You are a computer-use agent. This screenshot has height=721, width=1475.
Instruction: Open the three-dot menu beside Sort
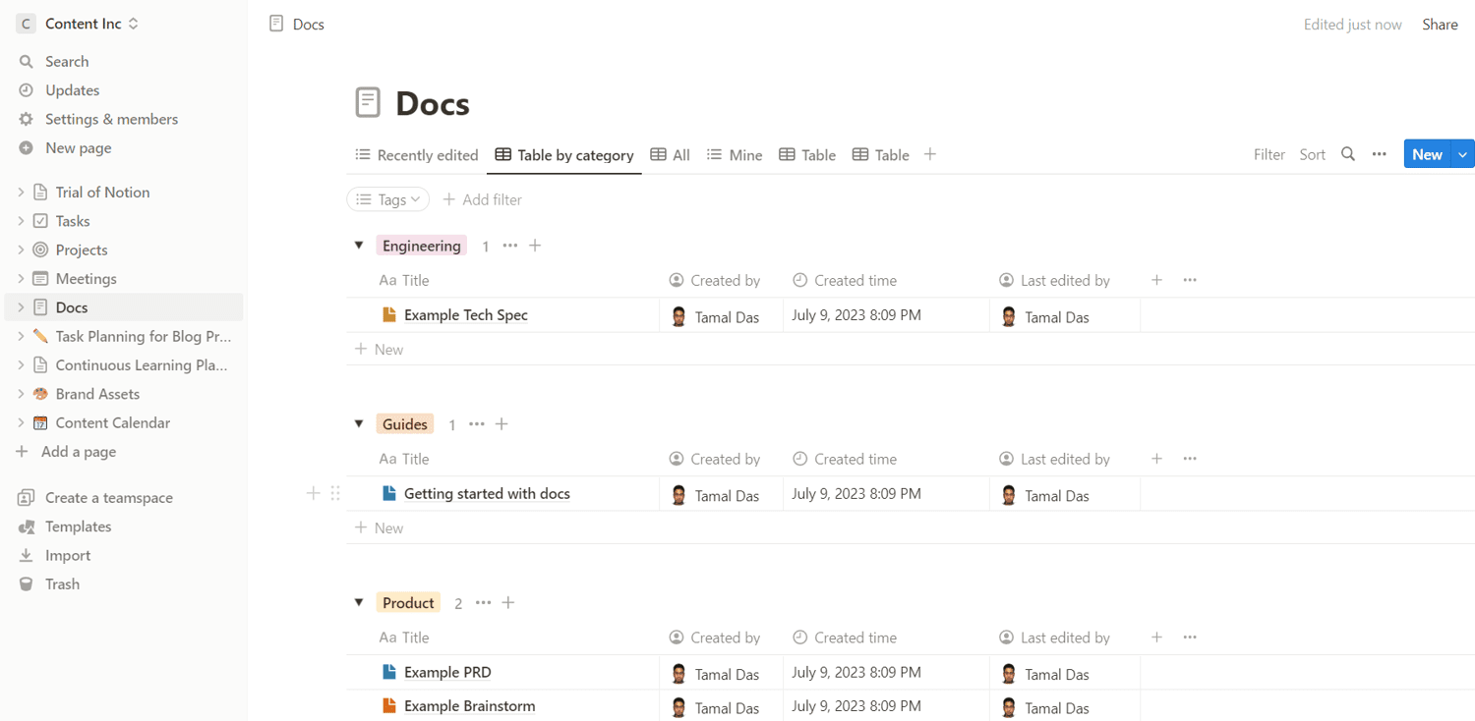pos(1380,154)
